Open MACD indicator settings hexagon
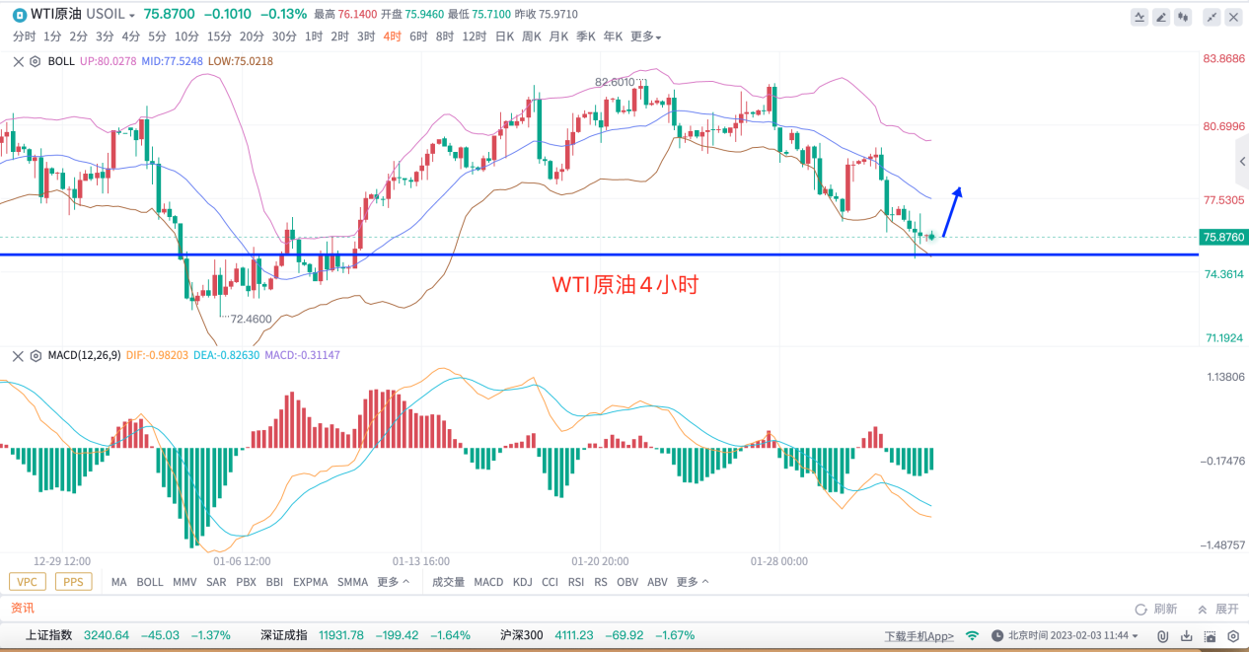 (x=36, y=355)
